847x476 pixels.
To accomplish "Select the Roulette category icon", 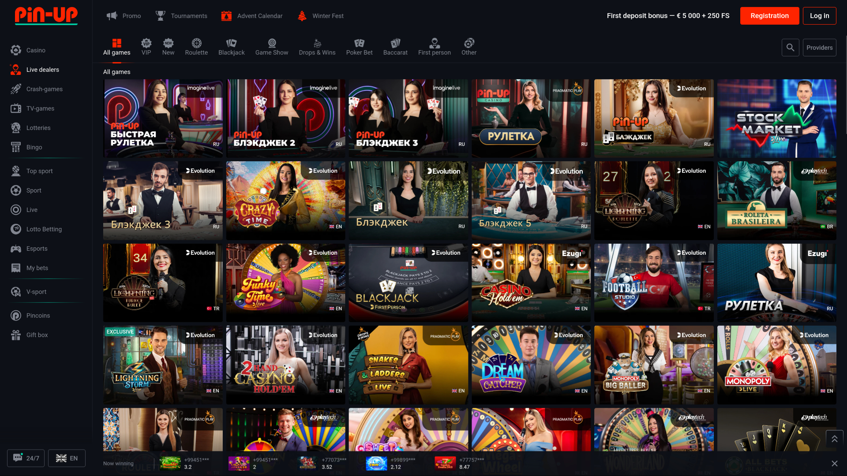I will 196,44.
